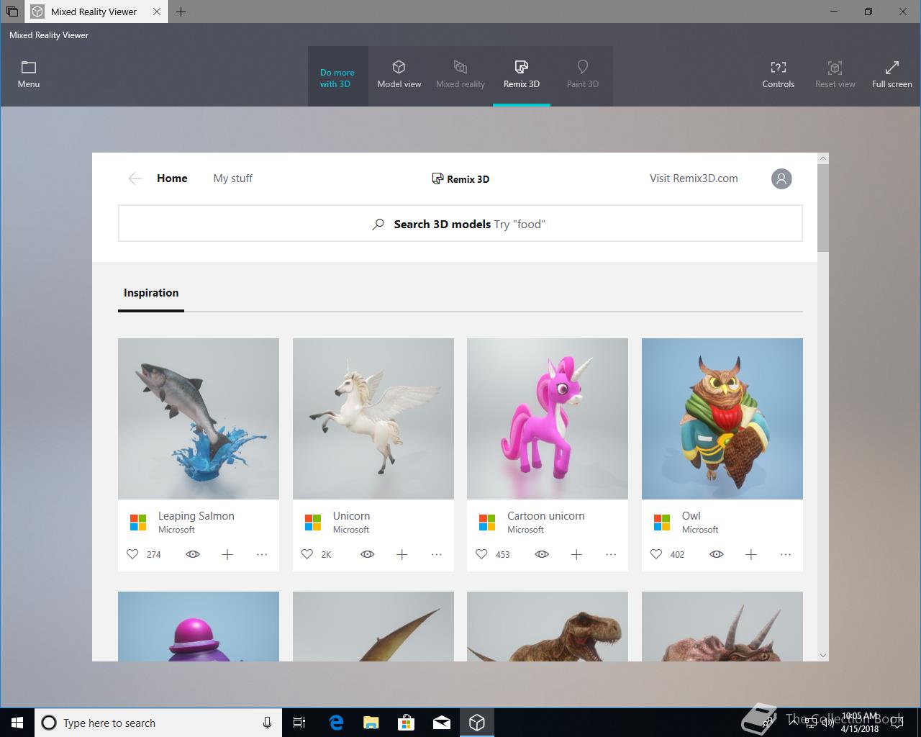Viewport: 921px width, 737px height.
Task: Open the user account avatar
Action: [781, 178]
